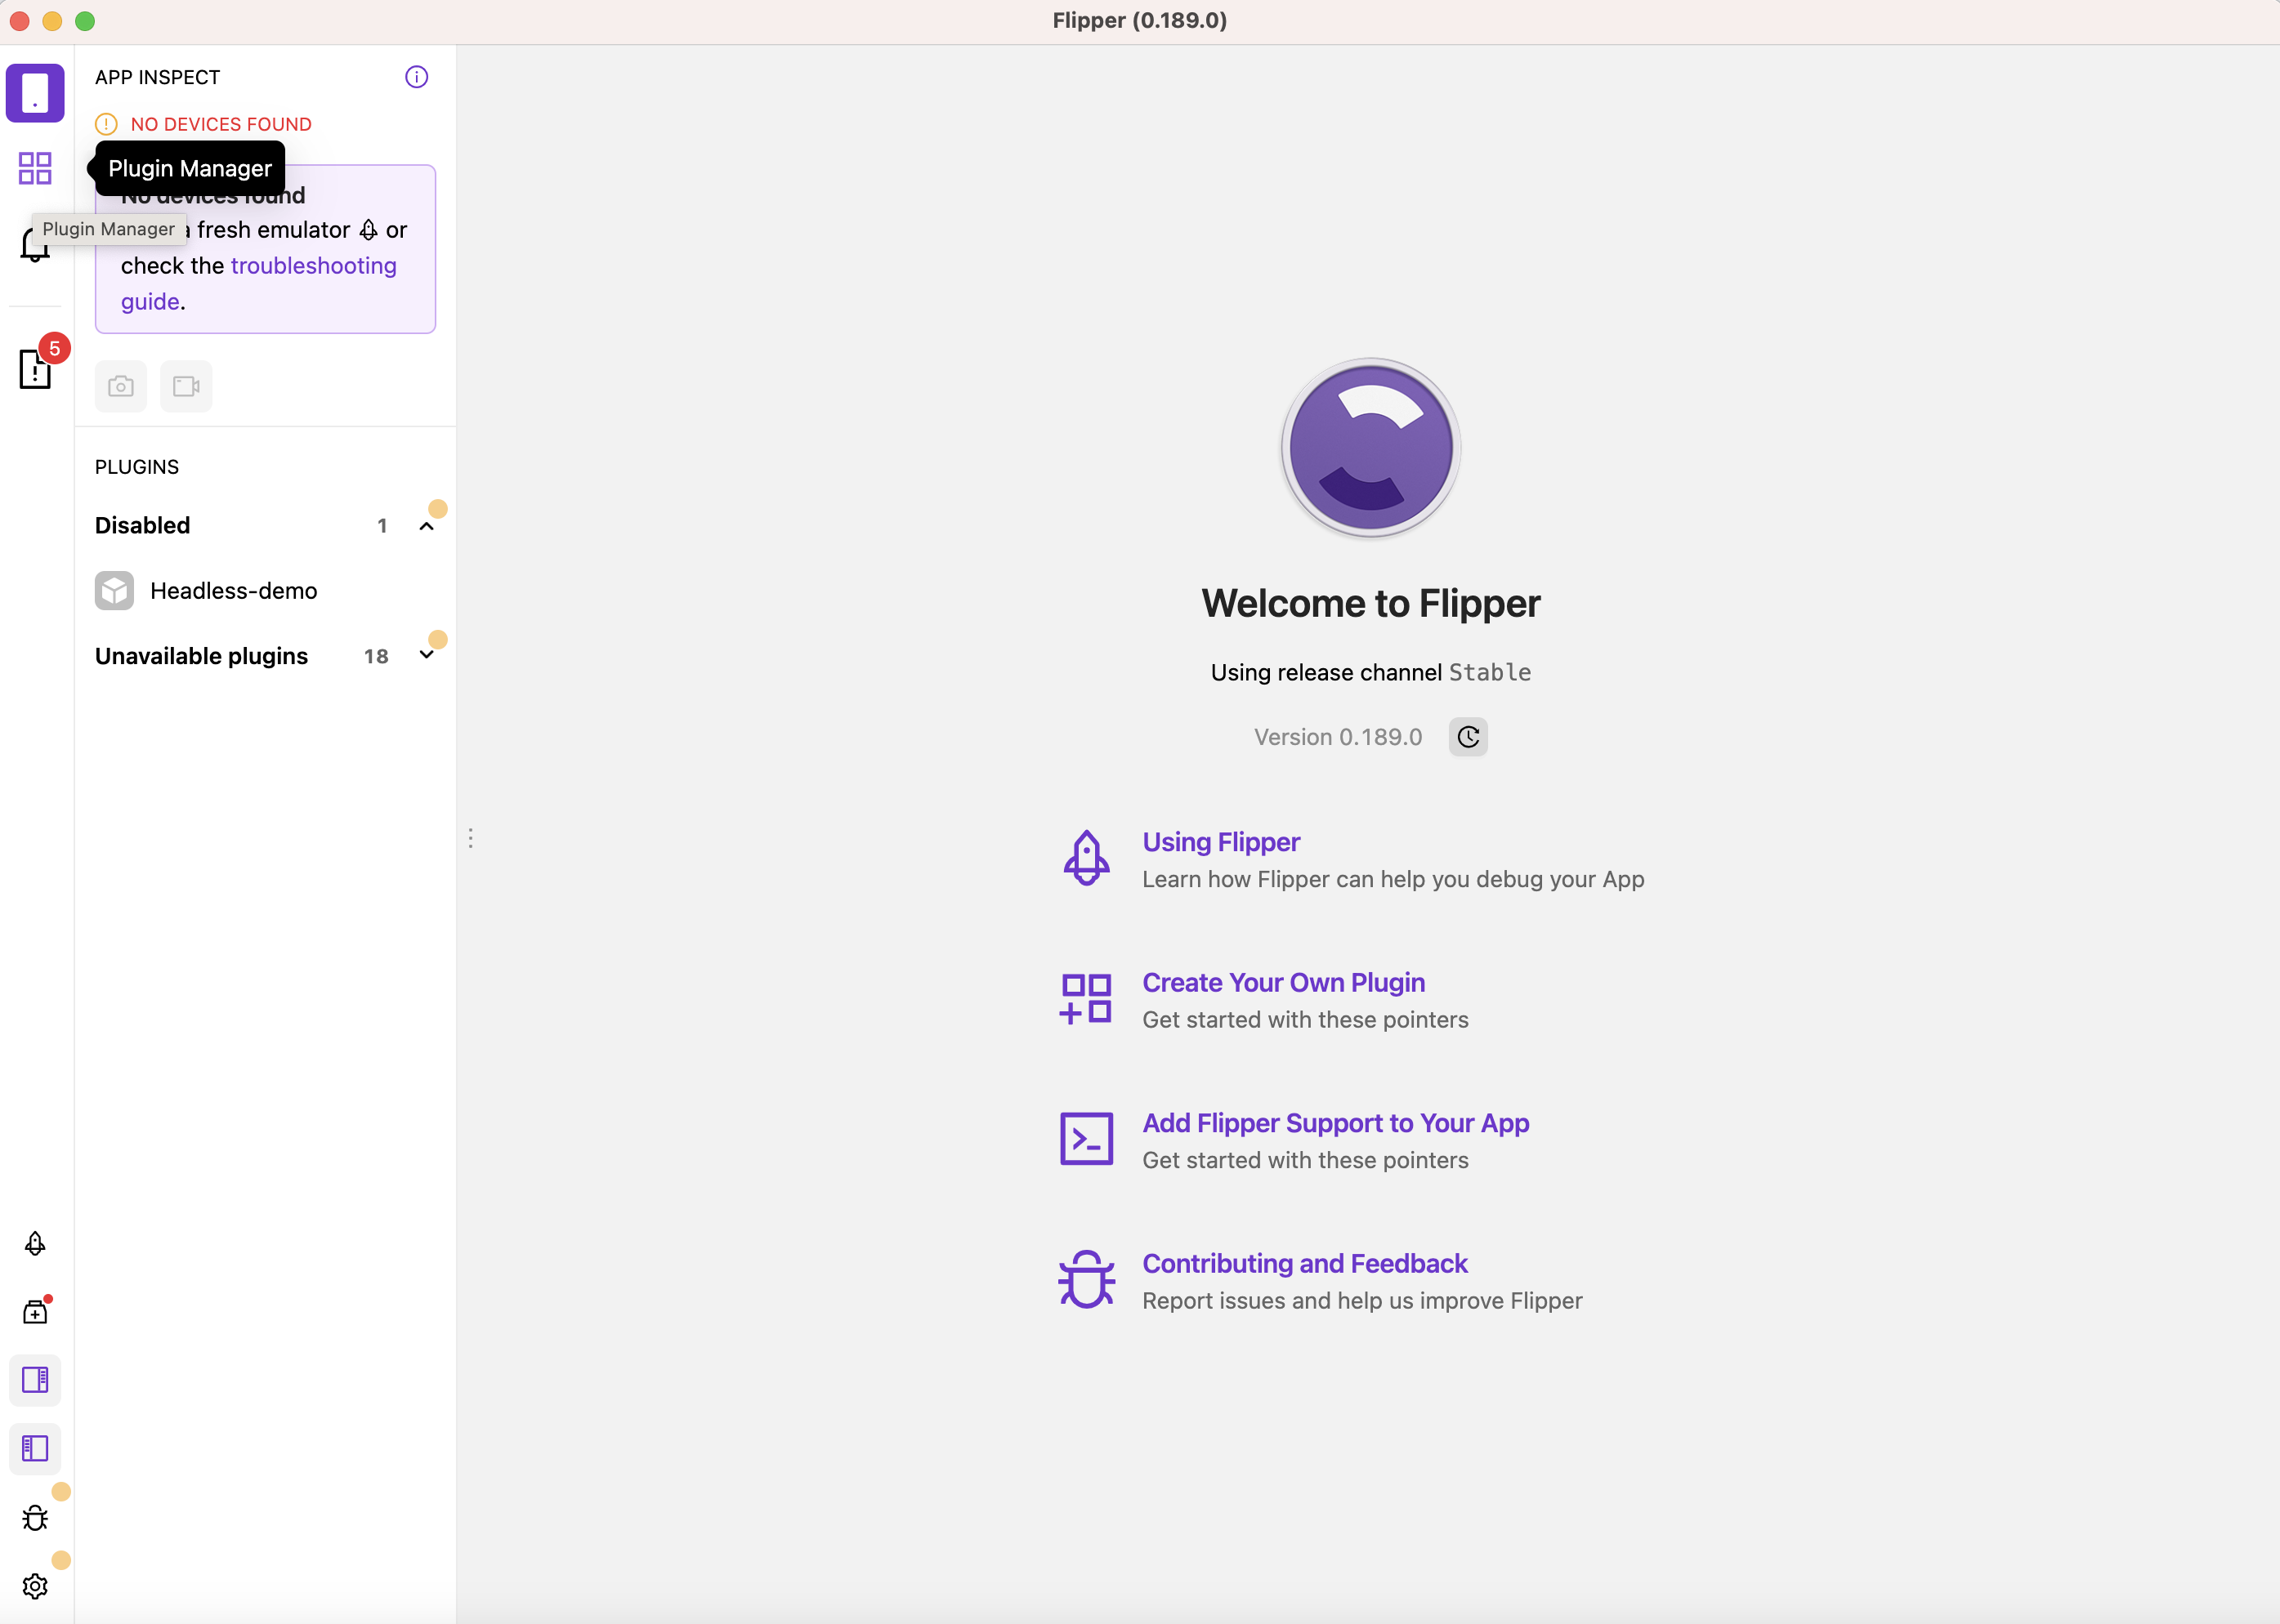Select Contributing and Feedback option
Screen dimensions: 2280x1624
[x=1304, y=1262]
